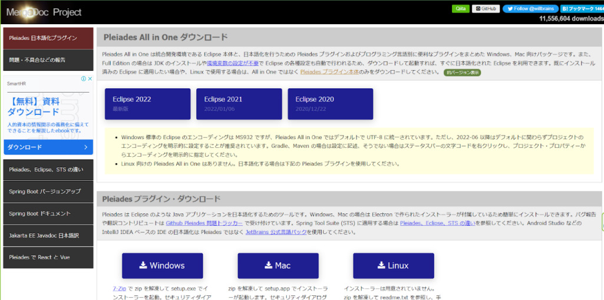Click the Pleiades プラグイン・ダウンロード heading
Image resolution: width=604 pixels, height=300 pixels.
click(161, 199)
